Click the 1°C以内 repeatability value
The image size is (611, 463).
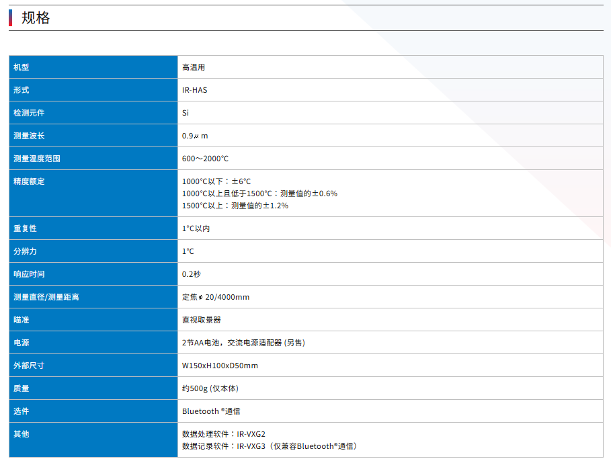point(196,228)
